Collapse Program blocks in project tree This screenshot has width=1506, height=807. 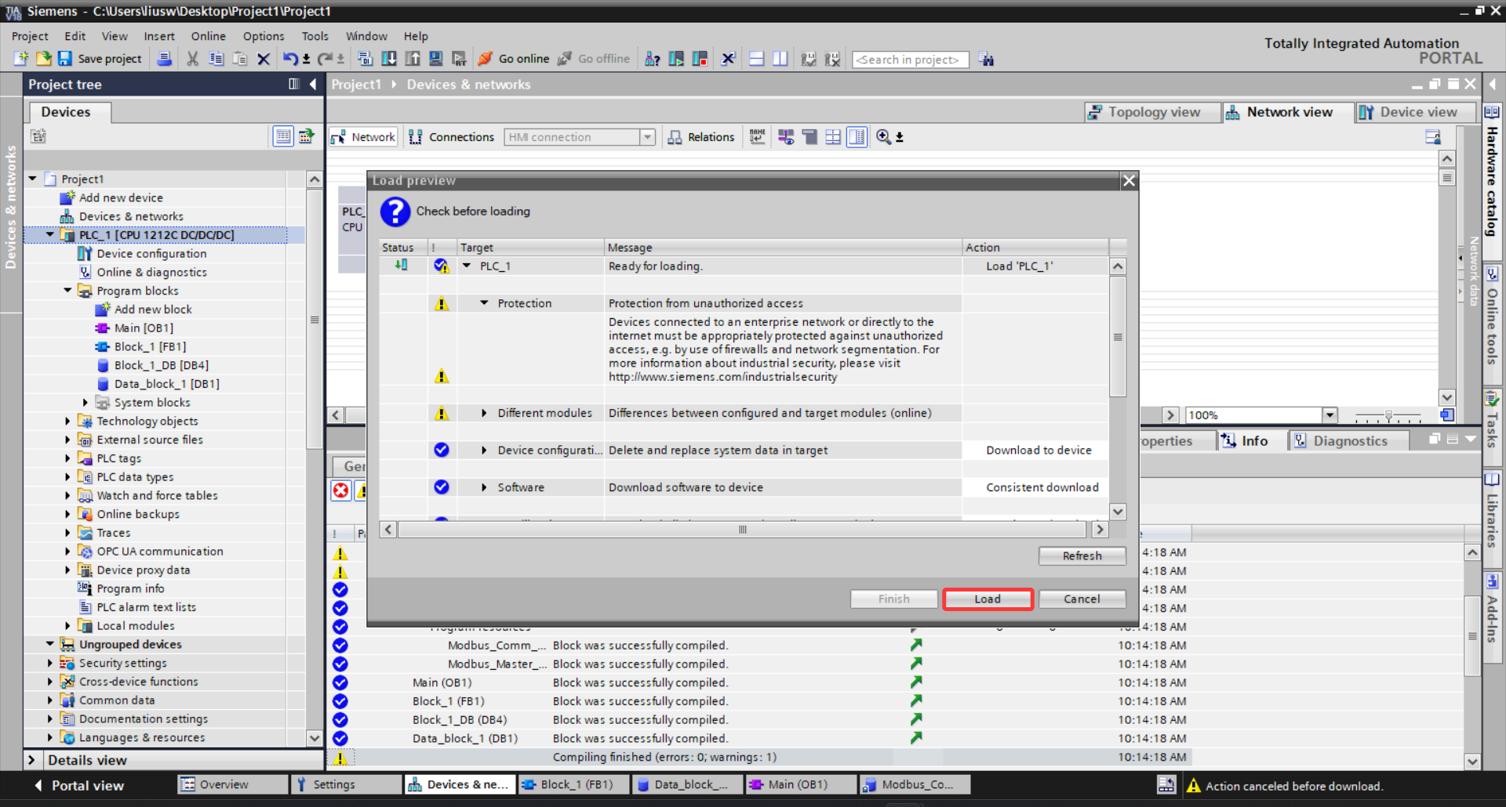click(x=67, y=291)
